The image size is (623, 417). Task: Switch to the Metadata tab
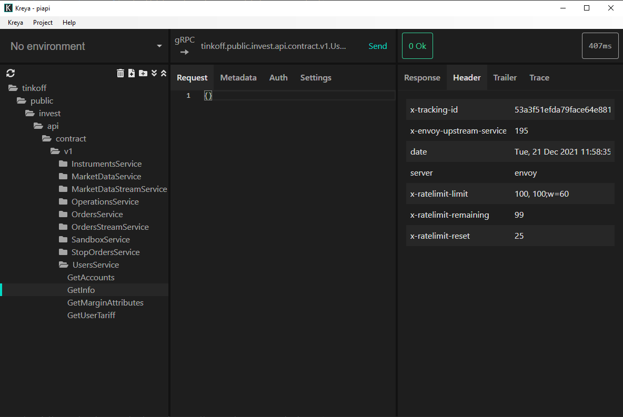(238, 78)
